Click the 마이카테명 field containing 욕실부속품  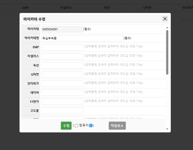click(82, 38)
